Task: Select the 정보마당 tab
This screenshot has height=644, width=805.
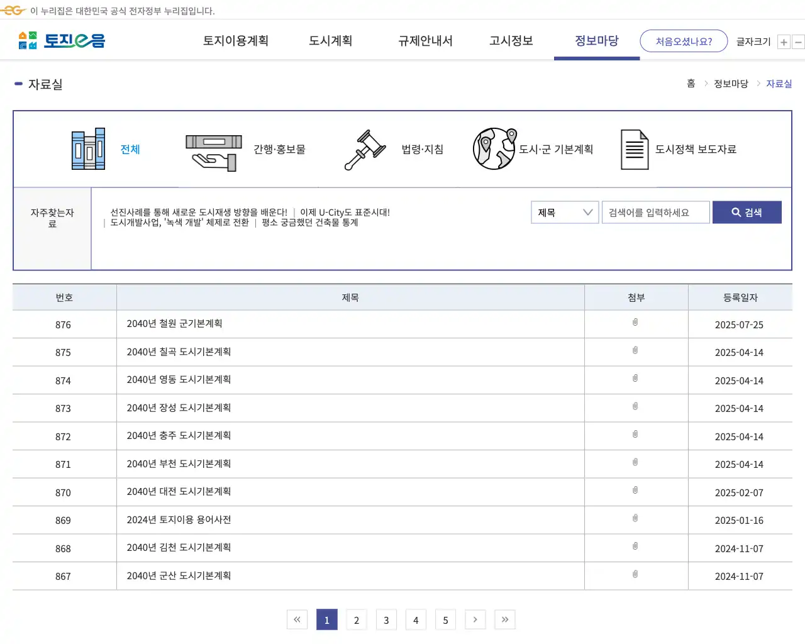Action: [x=596, y=40]
